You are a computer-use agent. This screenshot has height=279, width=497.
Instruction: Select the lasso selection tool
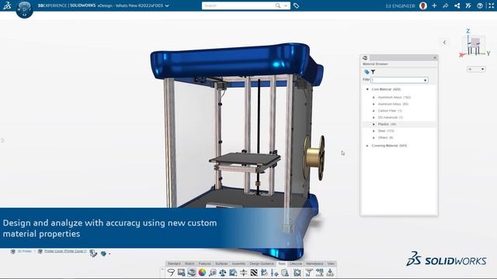[171, 272]
